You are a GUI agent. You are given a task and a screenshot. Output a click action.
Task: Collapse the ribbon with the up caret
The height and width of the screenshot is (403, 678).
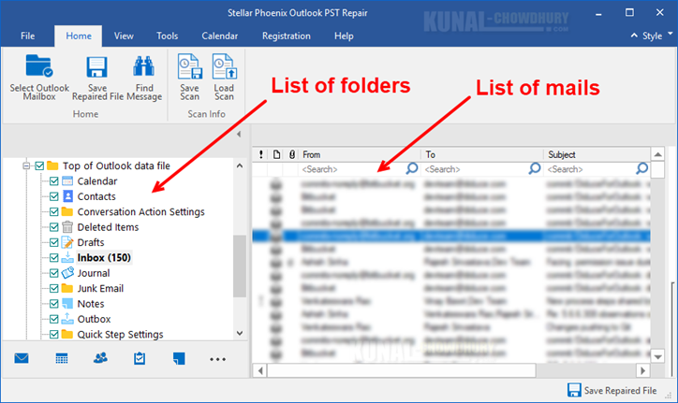pos(634,36)
